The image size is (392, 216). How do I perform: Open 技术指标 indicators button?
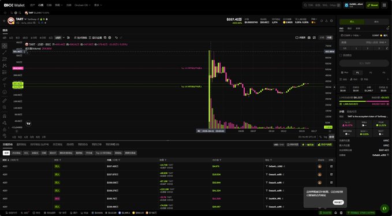click(80, 38)
